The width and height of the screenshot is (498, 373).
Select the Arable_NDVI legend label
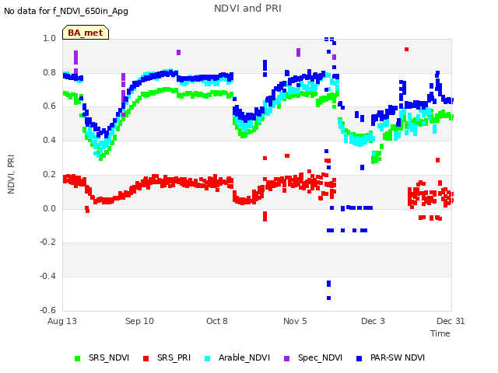(244, 357)
